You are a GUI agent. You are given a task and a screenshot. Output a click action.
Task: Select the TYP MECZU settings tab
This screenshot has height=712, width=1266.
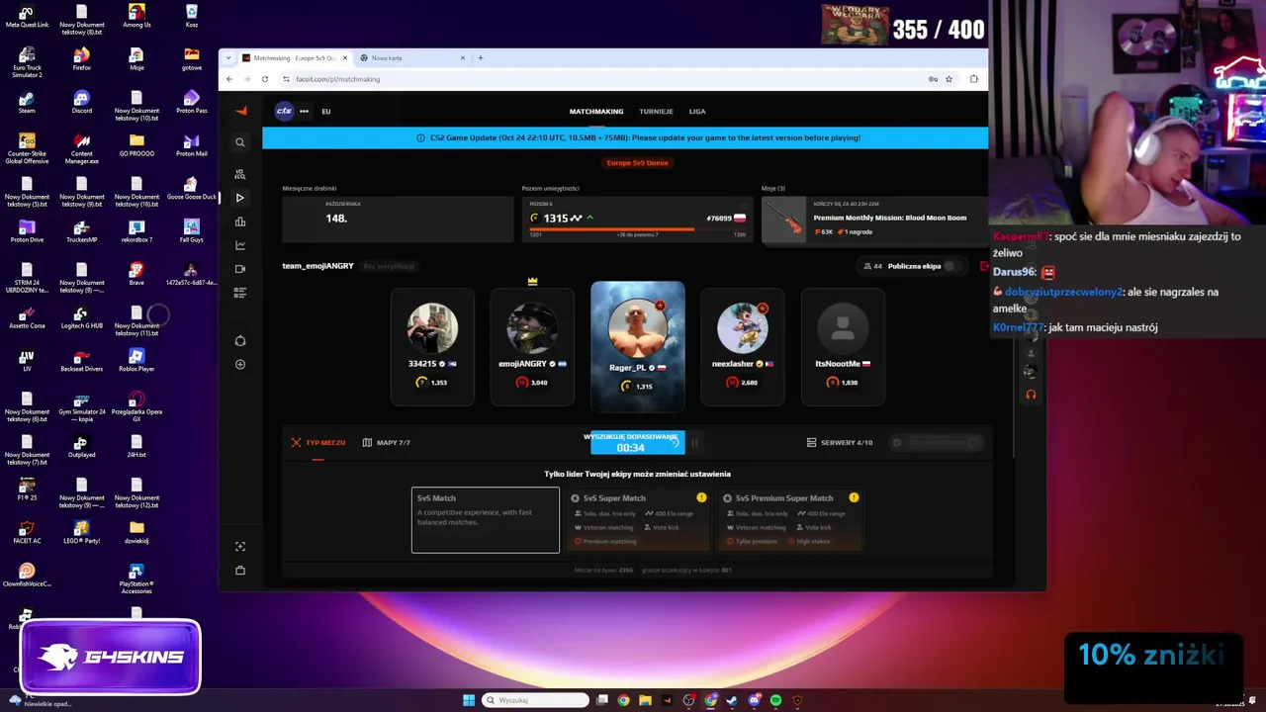point(318,442)
